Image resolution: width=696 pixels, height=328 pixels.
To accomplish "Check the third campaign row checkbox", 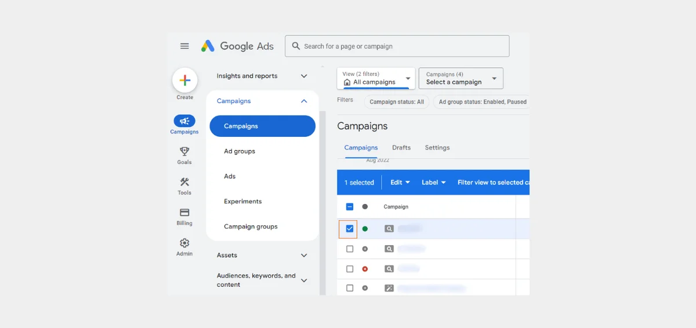I will tap(350, 269).
